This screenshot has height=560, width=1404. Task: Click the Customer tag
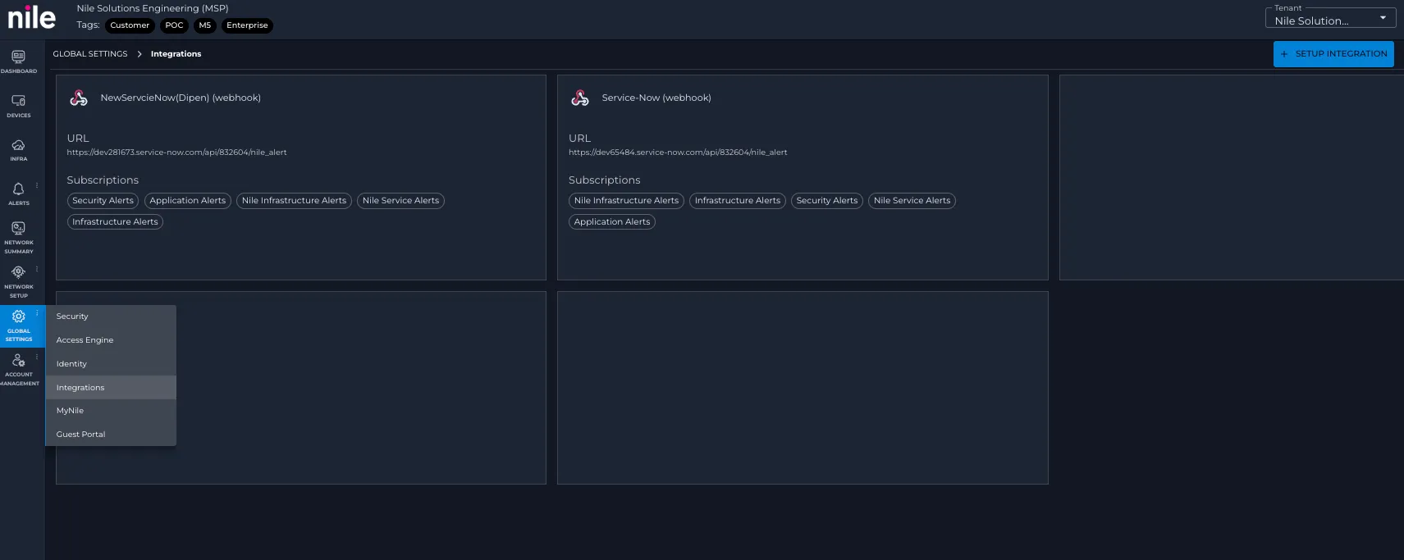click(x=130, y=25)
